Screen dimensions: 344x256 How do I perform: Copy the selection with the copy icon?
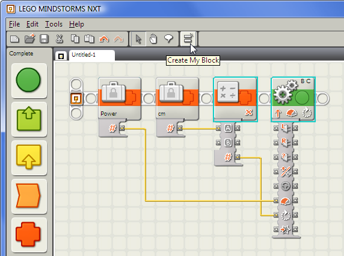pos(75,39)
